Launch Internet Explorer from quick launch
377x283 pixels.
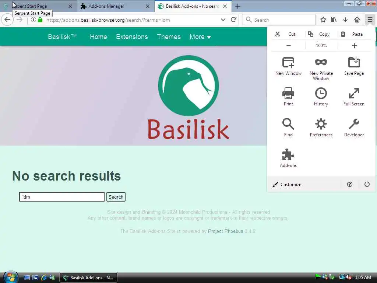(44, 278)
